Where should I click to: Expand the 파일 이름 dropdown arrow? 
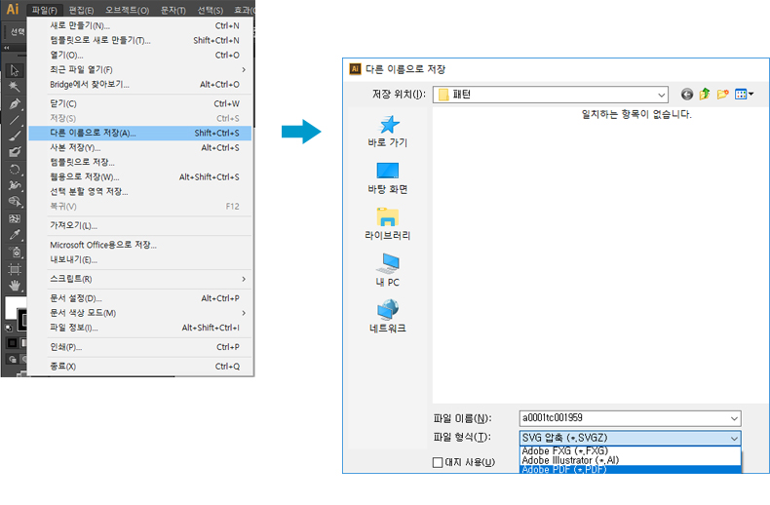(734, 418)
